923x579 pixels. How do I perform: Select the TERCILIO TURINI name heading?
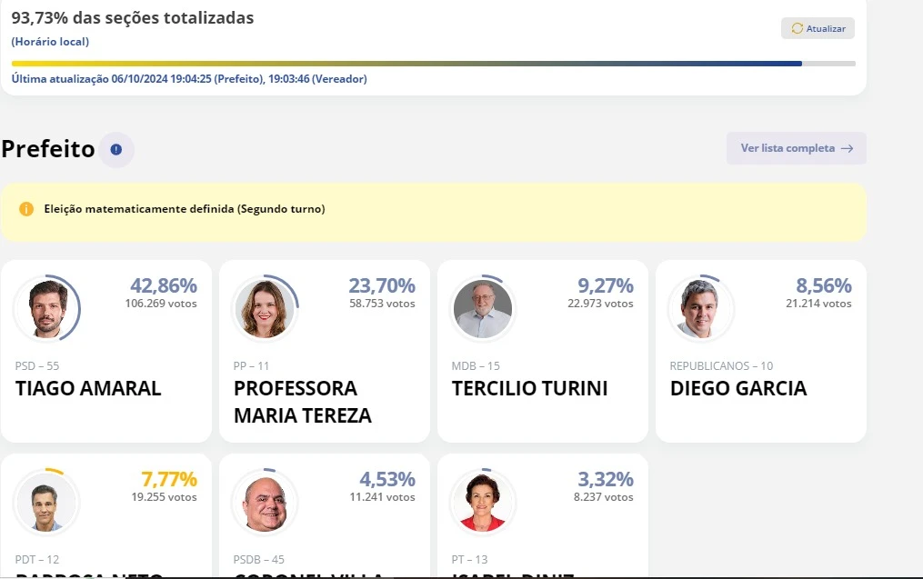[529, 389]
